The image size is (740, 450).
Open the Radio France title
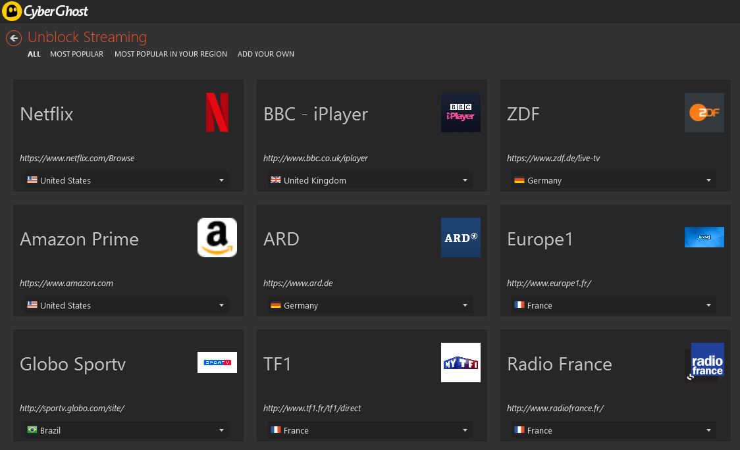pyautogui.click(x=559, y=364)
